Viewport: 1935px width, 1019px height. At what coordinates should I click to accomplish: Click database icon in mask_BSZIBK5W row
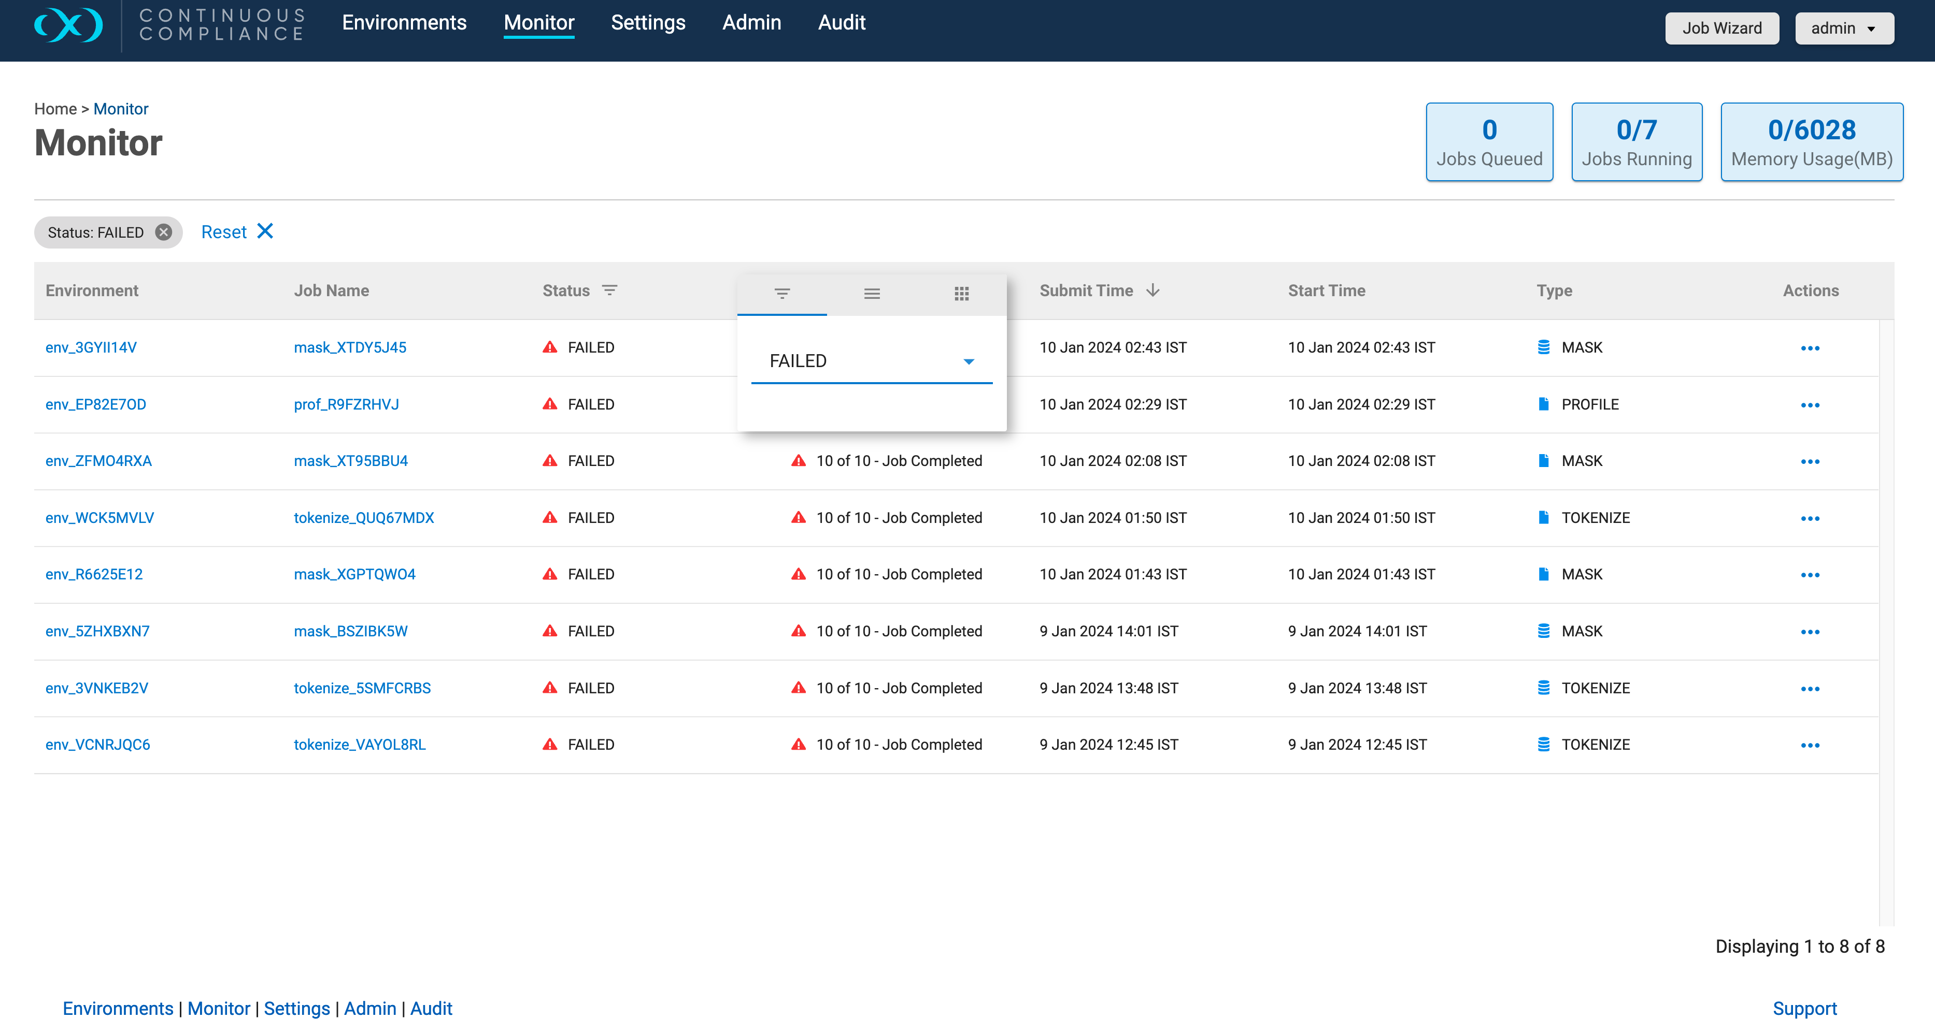click(x=1544, y=631)
